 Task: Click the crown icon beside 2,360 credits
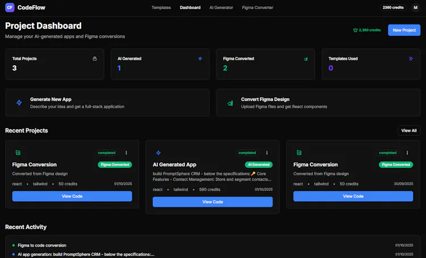pos(355,30)
